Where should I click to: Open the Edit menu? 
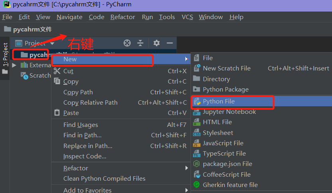click(x=24, y=17)
